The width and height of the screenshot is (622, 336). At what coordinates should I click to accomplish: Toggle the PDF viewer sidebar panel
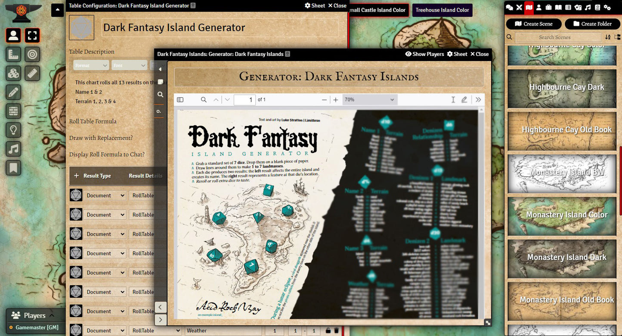pyautogui.click(x=180, y=100)
